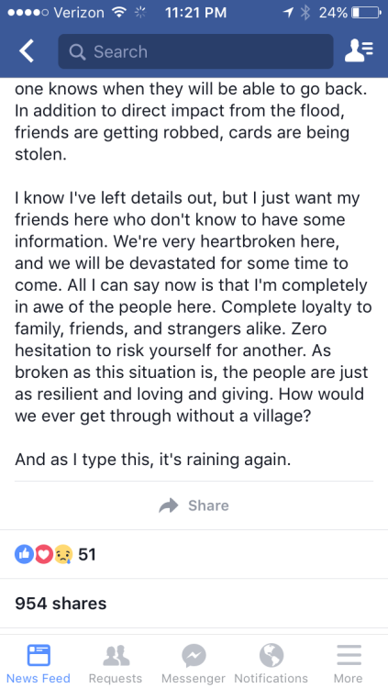Click the Share button text
The image size is (388, 688).
point(208,505)
